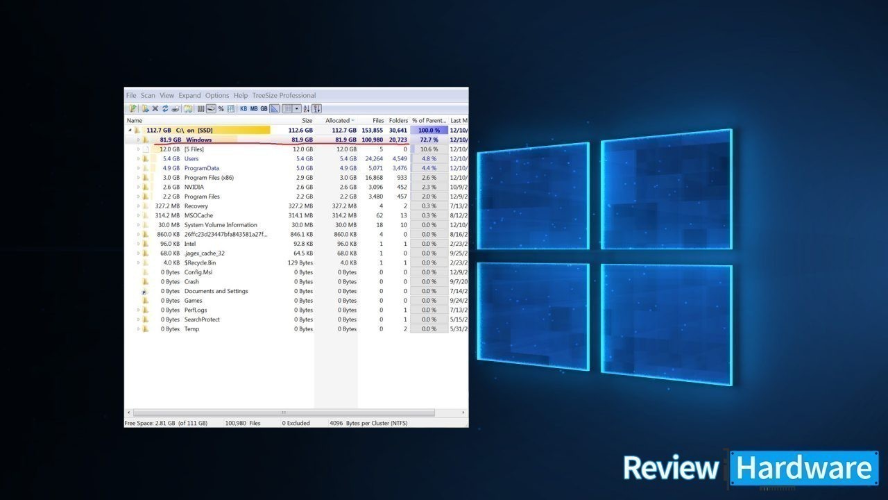
Task: Open the Options menu
Action: (217, 95)
